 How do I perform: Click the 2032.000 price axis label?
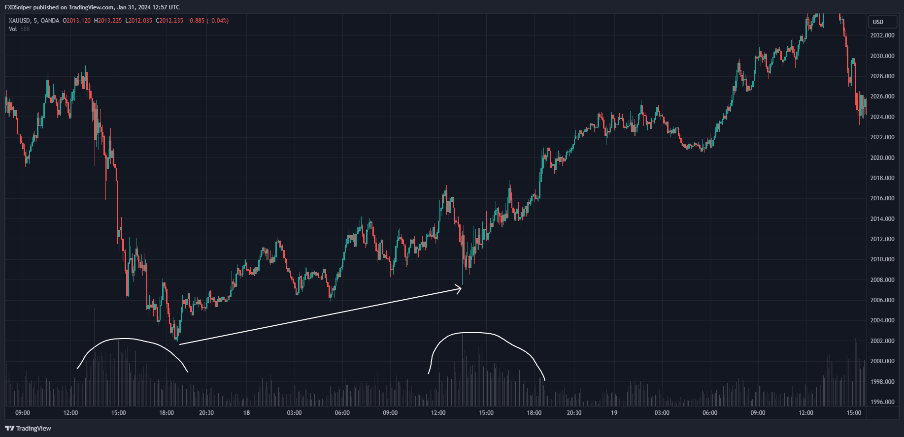pos(882,35)
